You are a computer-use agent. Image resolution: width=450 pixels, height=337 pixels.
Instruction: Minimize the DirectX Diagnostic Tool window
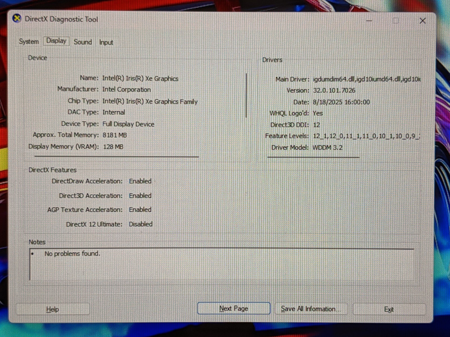[x=369, y=21]
